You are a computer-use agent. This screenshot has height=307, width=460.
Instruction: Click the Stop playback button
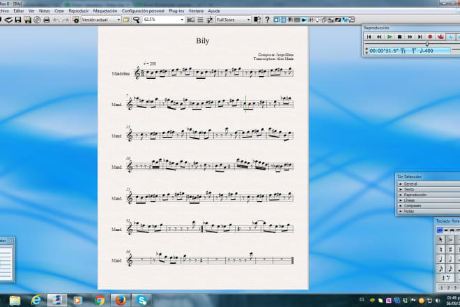[x=399, y=37]
